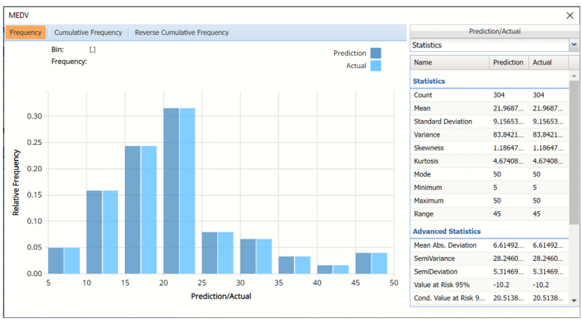Click the Actual bar in 45-50 bin
The image size is (582, 321).
coord(379,263)
